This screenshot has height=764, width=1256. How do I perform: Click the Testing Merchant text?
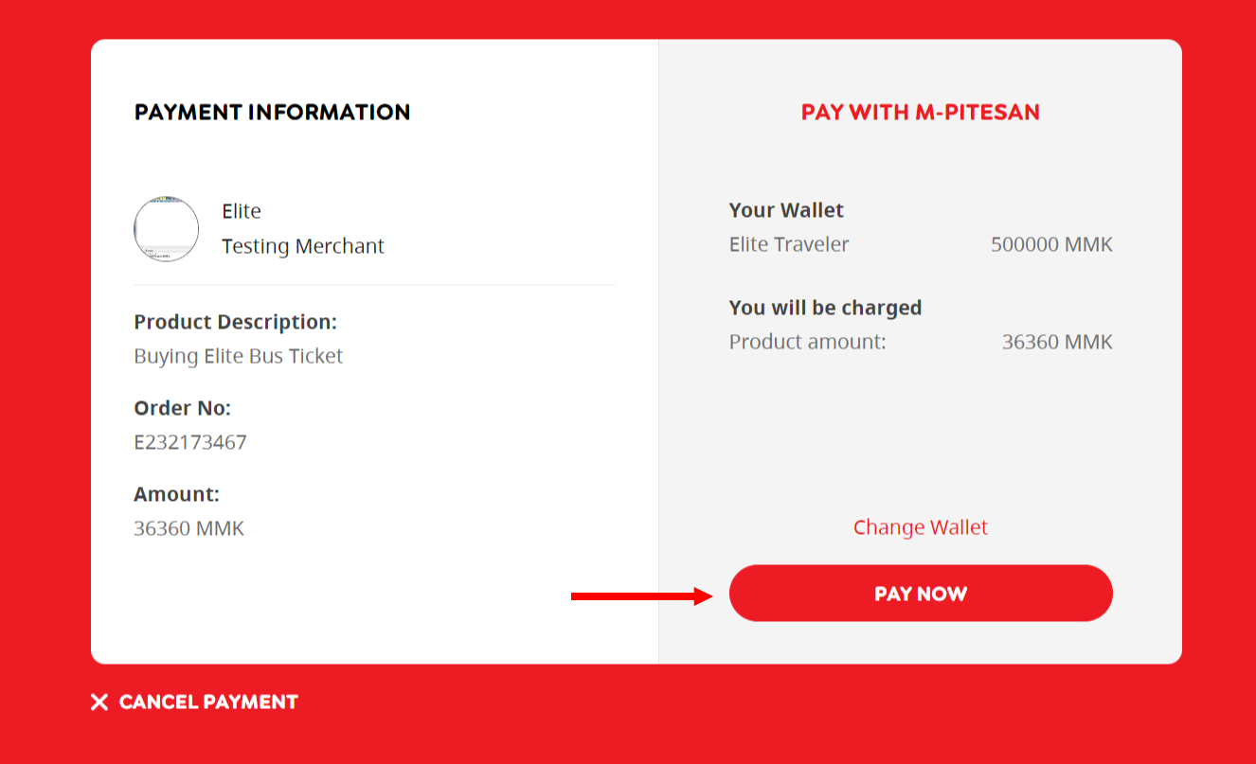coord(303,246)
